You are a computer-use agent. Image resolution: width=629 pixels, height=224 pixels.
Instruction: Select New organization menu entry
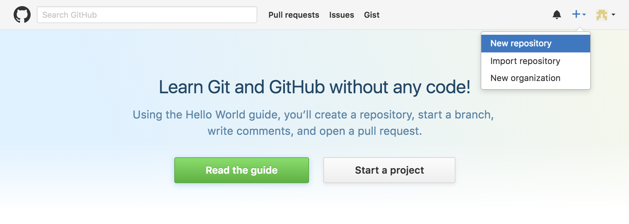tap(535, 78)
